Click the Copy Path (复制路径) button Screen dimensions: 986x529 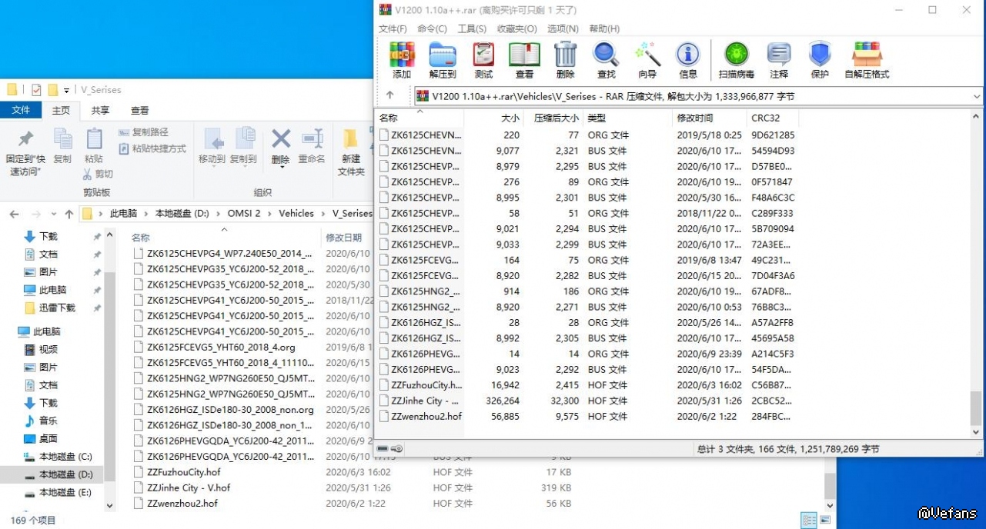[x=143, y=132]
